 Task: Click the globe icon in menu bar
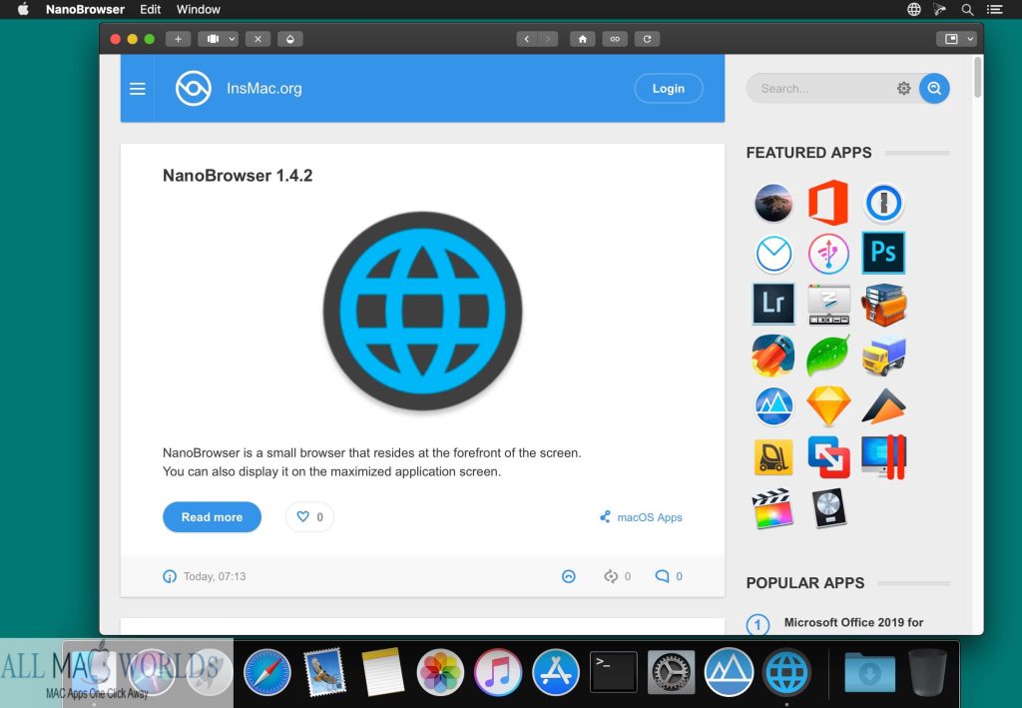(x=914, y=9)
